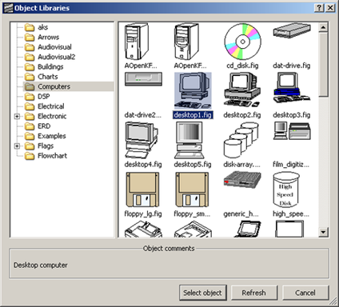Open the Flags library folder label
The height and width of the screenshot is (307, 339).
(46, 146)
